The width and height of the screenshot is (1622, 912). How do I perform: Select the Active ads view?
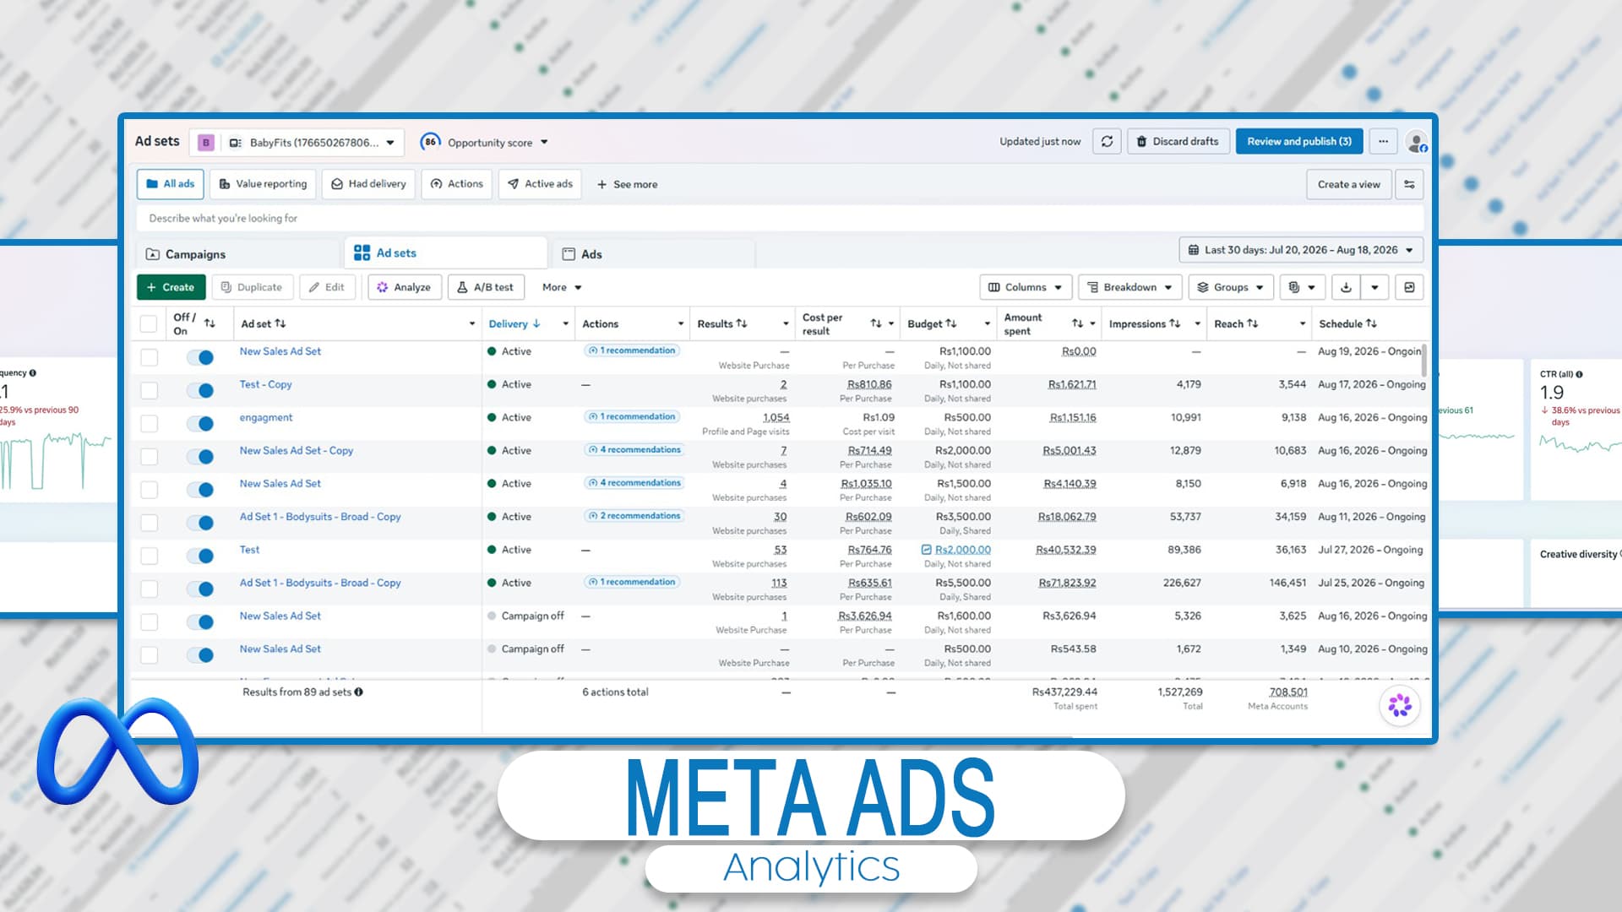[x=540, y=184]
